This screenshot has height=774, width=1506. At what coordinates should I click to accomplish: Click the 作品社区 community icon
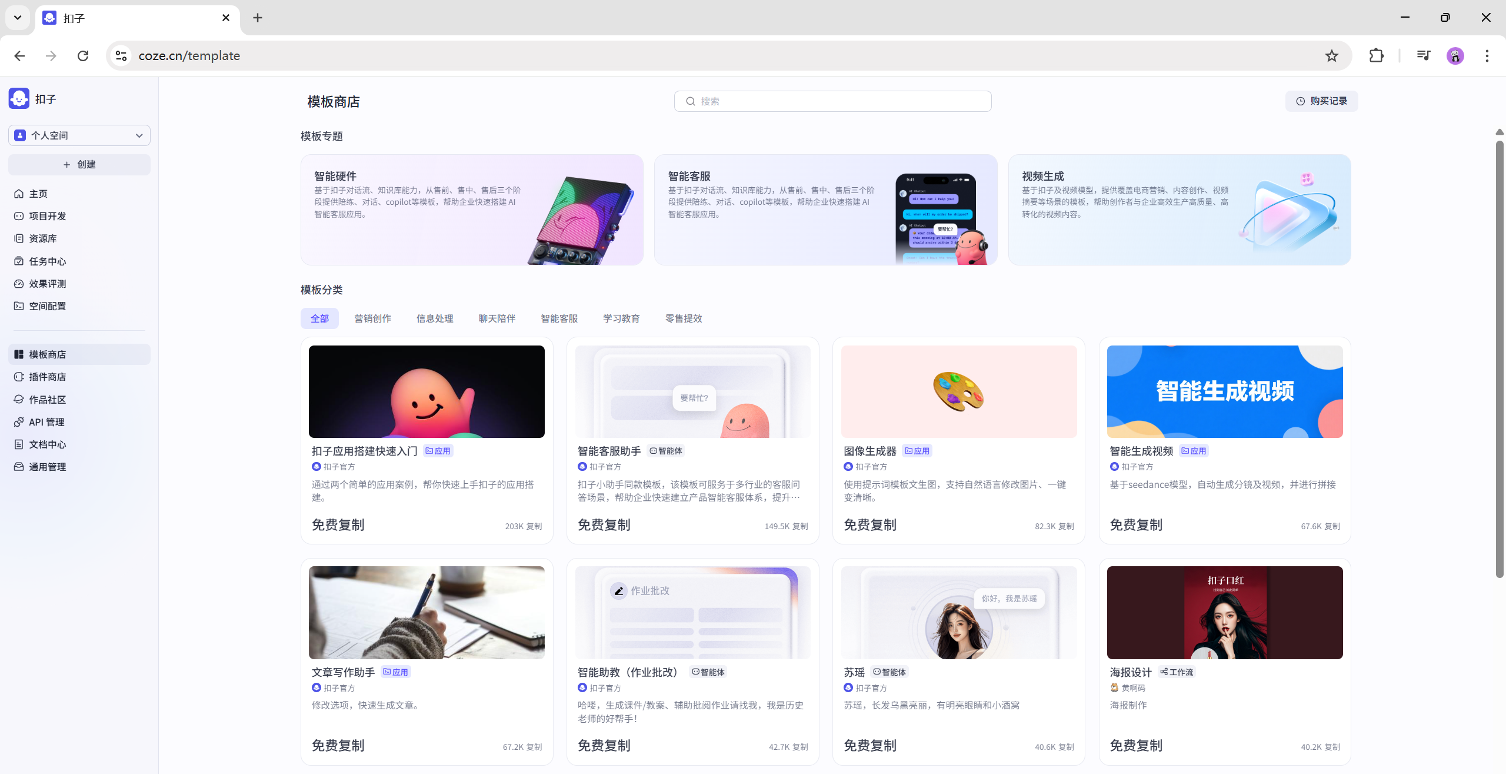pos(19,400)
